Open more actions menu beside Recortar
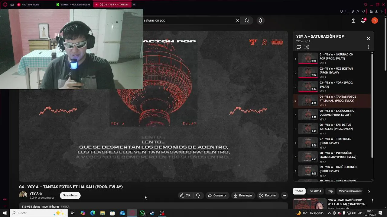This screenshot has width=387, height=217. [284, 195]
